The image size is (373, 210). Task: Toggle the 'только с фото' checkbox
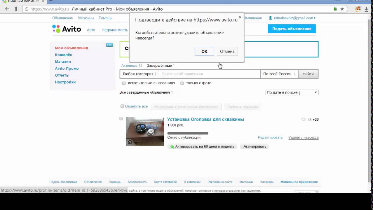coord(182,83)
